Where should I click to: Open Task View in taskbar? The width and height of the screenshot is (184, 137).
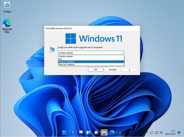pyautogui.click(x=81, y=132)
